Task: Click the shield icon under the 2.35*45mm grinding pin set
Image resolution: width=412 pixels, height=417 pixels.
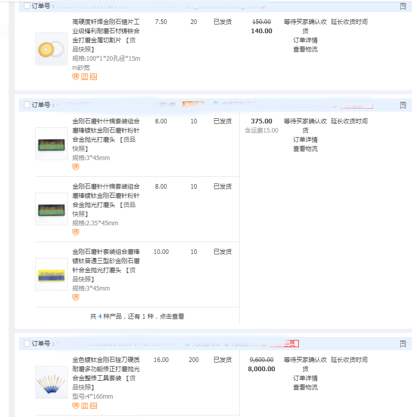Action: pos(75,232)
